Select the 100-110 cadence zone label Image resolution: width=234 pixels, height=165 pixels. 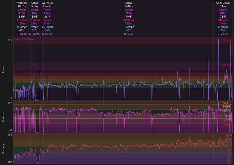tap(226, 103)
